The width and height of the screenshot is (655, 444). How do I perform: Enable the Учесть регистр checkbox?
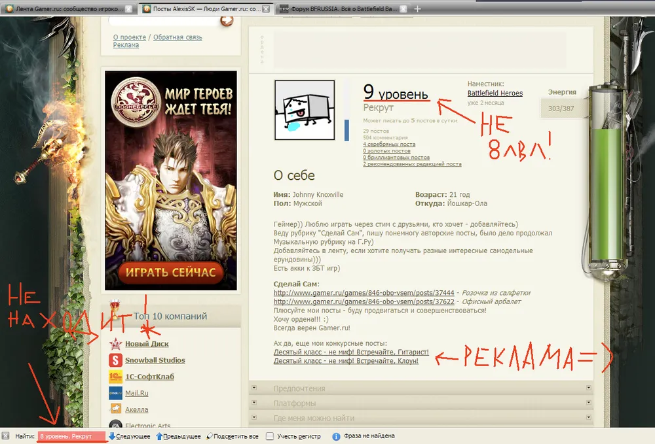[x=270, y=436]
